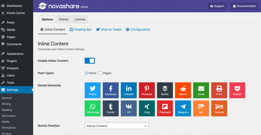Open Dashboard in the admin sidebar
Screen dimensions: 261x135
tap(17, 6)
